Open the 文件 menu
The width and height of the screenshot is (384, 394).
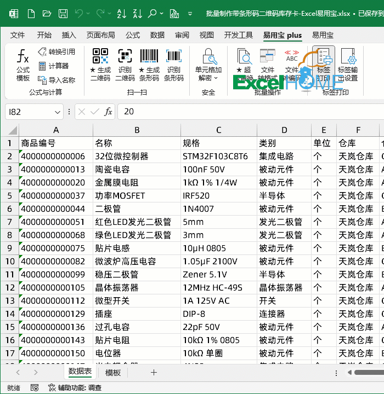(x=18, y=35)
